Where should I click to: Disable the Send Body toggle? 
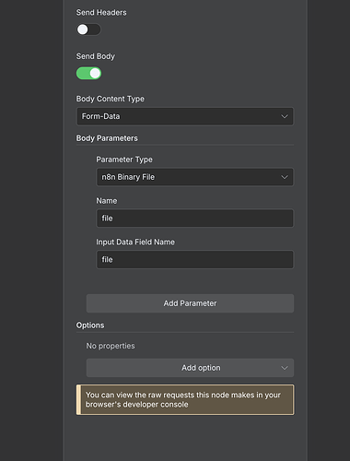click(88, 74)
